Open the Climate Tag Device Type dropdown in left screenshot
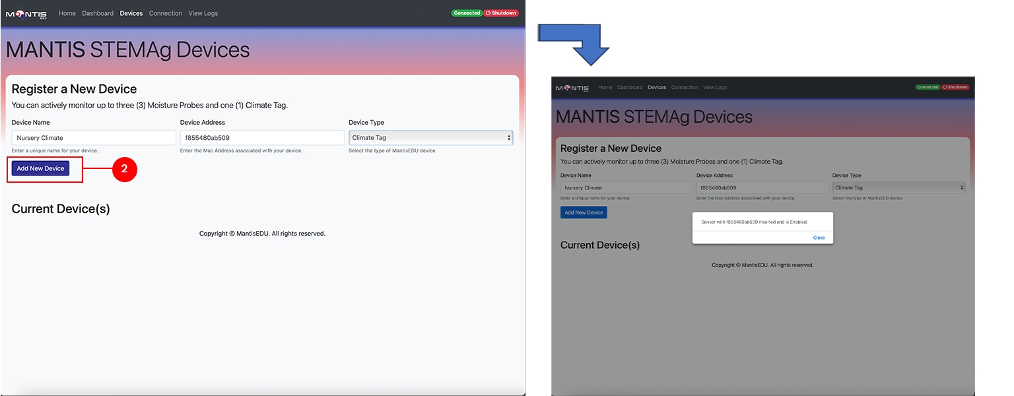This screenshot has width=1014, height=396. (x=430, y=138)
